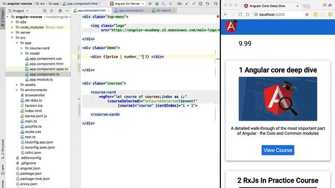Switch to db-data.ts editor tab
Screen dimensions: 335x188
tap(163, 10)
